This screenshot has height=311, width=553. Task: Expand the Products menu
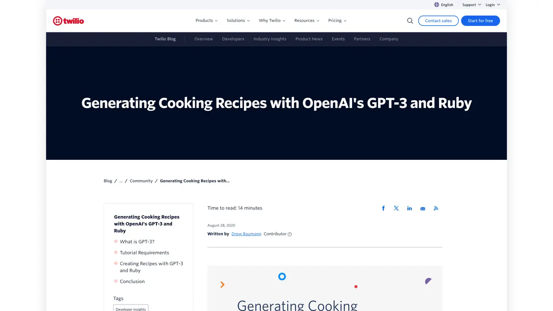pyautogui.click(x=207, y=21)
